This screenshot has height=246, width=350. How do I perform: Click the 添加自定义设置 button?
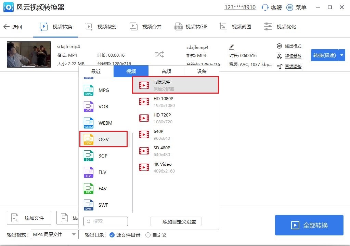click(x=176, y=221)
